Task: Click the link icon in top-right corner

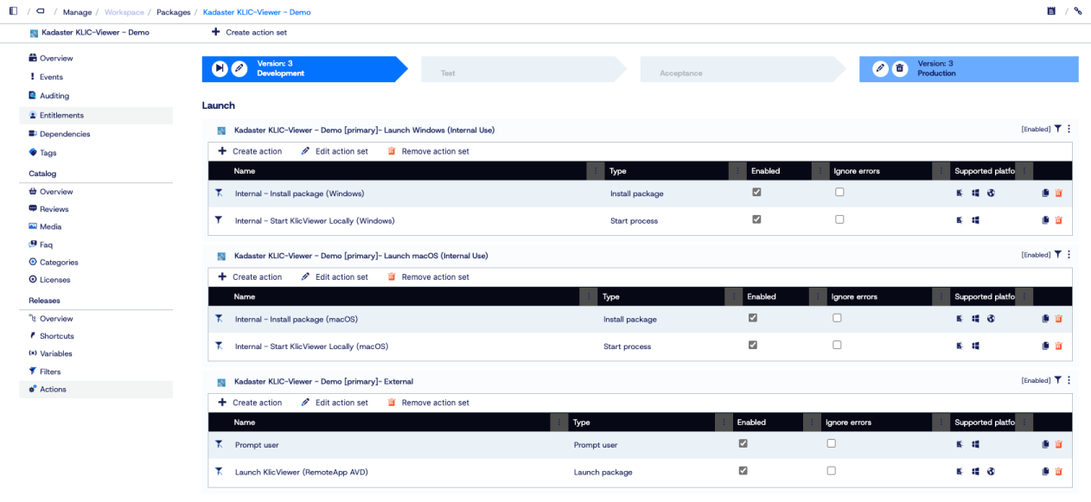Action: pyautogui.click(x=1078, y=11)
